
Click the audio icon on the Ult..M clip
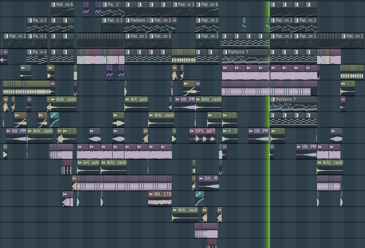tap(201, 178)
